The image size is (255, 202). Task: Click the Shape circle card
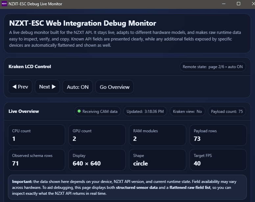158,160
